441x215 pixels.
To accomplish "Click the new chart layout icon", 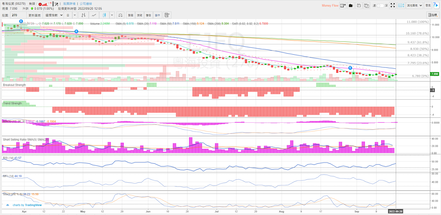I will pos(343,5).
